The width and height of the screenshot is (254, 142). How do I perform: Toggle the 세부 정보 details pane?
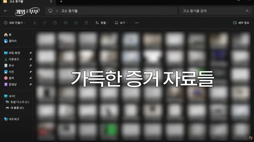tap(241, 23)
